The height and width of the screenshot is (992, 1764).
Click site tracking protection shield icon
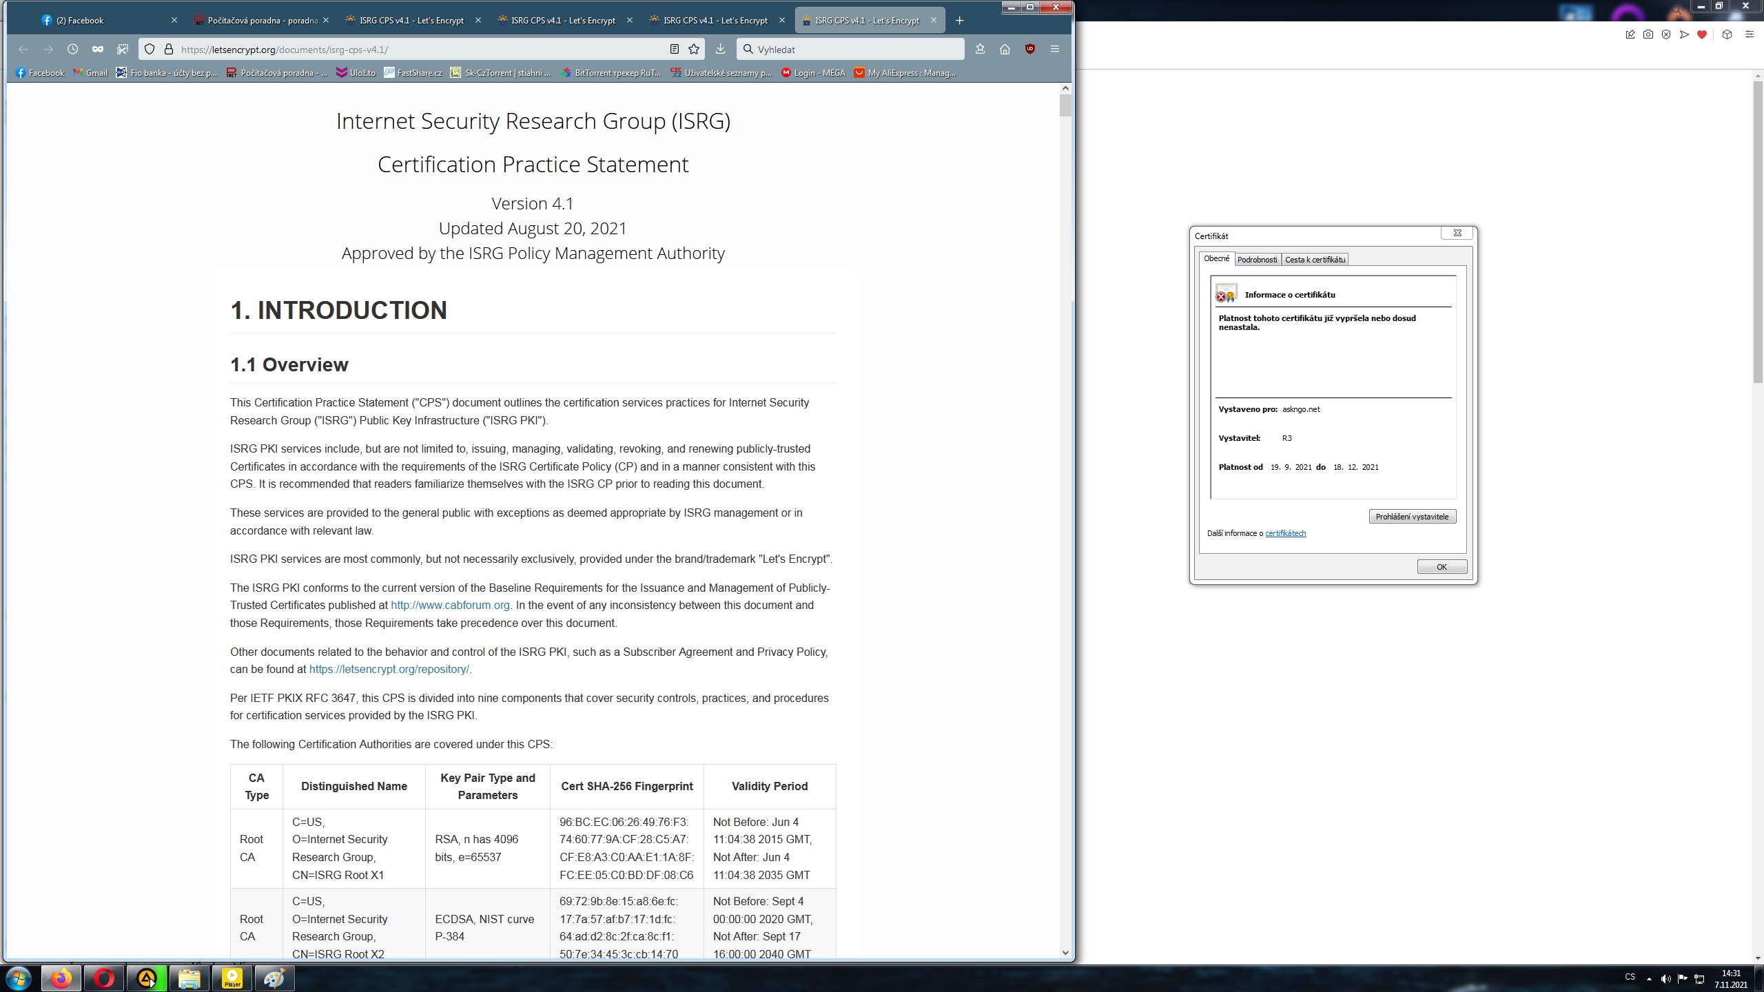pyautogui.click(x=150, y=49)
